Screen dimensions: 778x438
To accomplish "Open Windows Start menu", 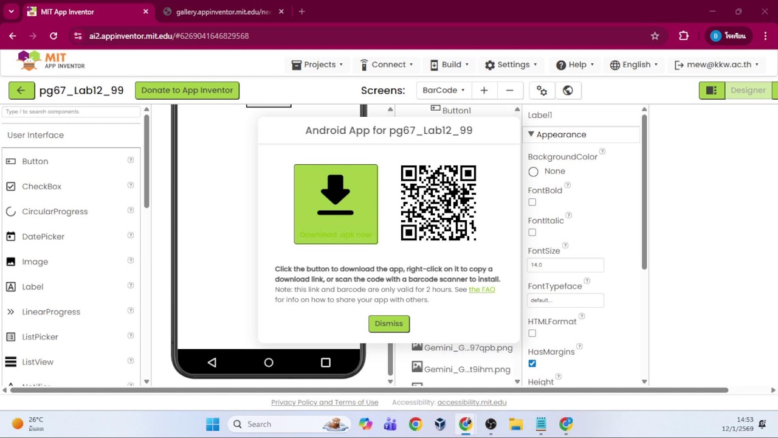I will point(213,424).
